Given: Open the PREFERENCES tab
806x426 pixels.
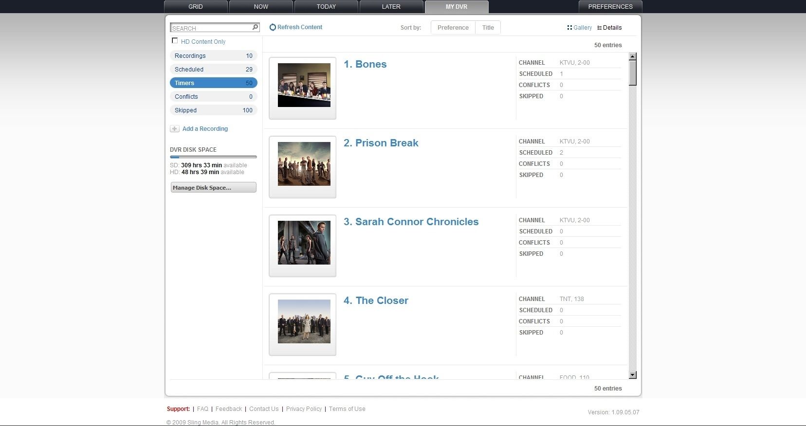Looking at the screenshot, I should [610, 7].
